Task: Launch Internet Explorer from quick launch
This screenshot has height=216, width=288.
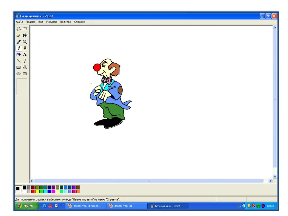Action: click(x=44, y=206)
